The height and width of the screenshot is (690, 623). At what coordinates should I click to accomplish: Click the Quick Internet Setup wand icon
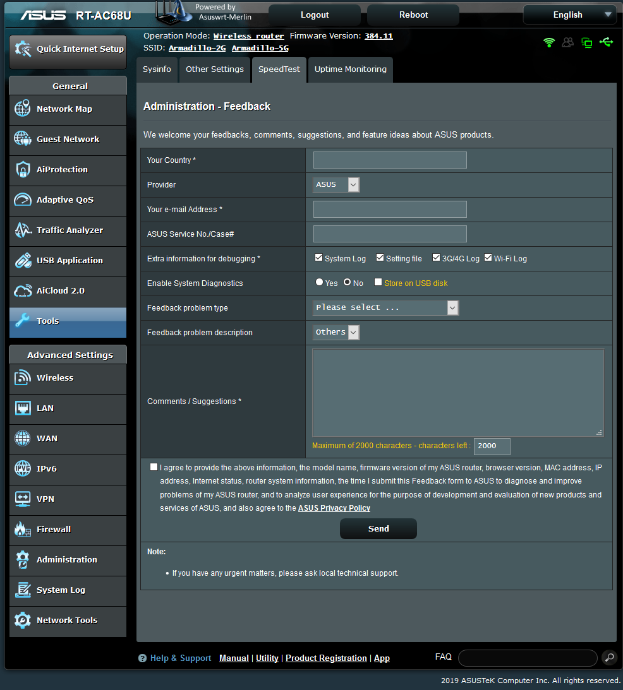tap(23, 49)
